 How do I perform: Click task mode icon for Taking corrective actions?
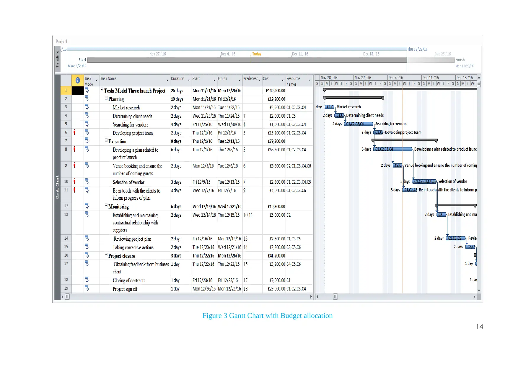click(87, 247)
